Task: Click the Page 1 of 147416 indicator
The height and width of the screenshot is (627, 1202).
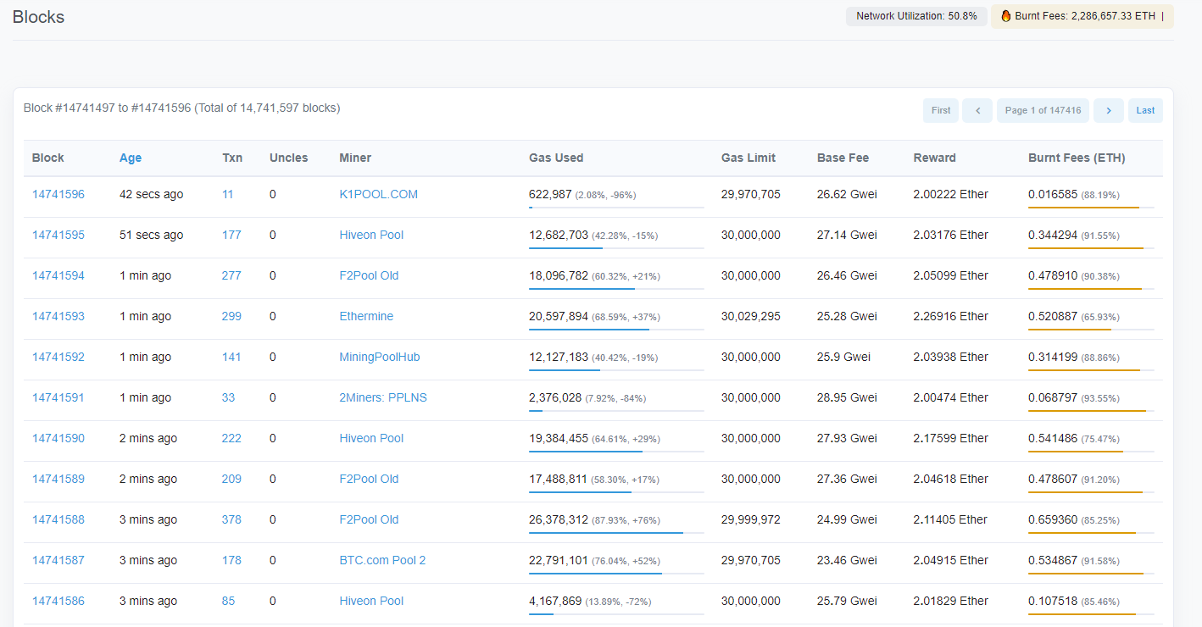Action: pos(1043,110)
